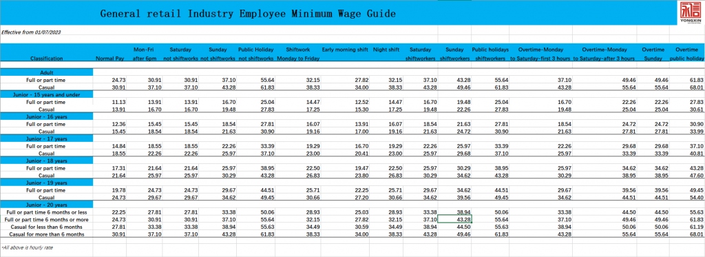The image size is (705, 257).
Task: Select Junior 20 'Casual for less than 6 months' 61.19
Action: pyautogui.click(x=697, y=227)
